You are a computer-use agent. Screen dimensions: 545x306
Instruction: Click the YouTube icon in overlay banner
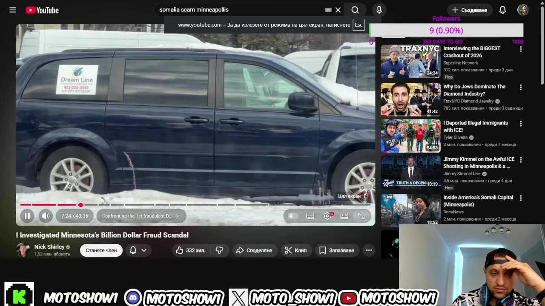click(x=348, y=298)
